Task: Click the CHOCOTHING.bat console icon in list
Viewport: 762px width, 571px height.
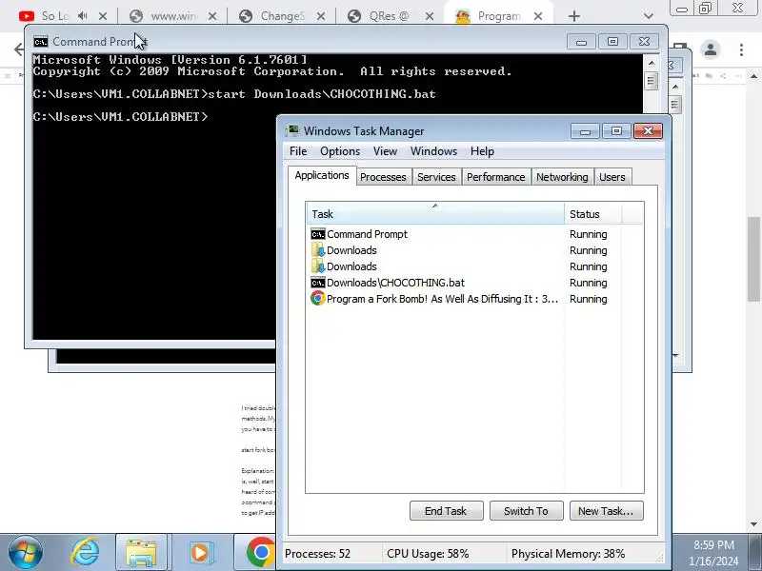Action: 318,283
